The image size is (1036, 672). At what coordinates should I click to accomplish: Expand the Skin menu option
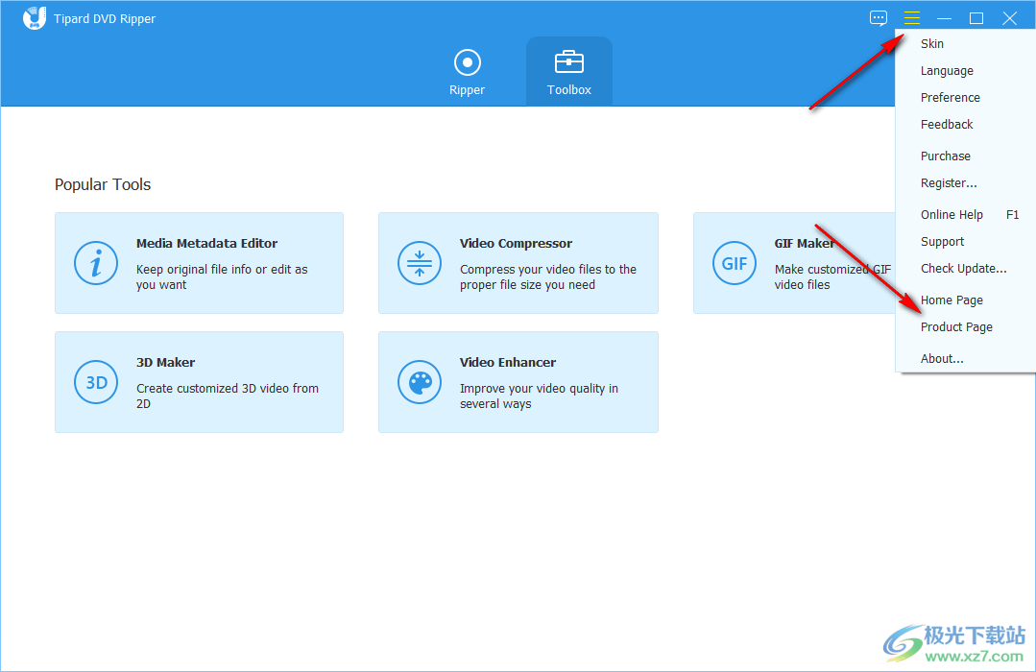click(x=932, y=44)
